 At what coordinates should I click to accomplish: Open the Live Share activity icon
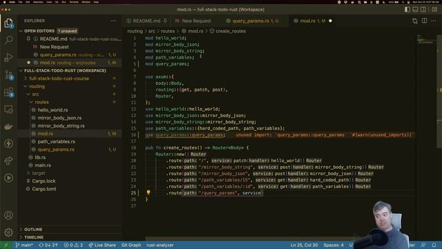click(x=8, y=160)
